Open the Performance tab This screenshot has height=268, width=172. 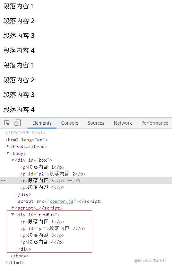[x=155, y=123]
